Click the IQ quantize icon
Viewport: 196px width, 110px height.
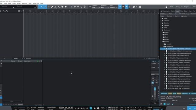pyautogui.click(x=90, y=7)
